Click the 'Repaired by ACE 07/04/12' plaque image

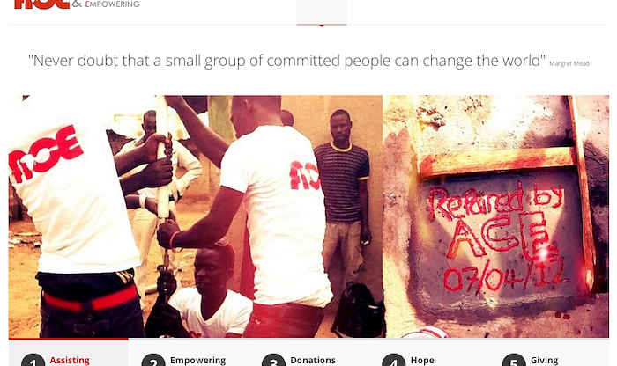tap(495, 216)
